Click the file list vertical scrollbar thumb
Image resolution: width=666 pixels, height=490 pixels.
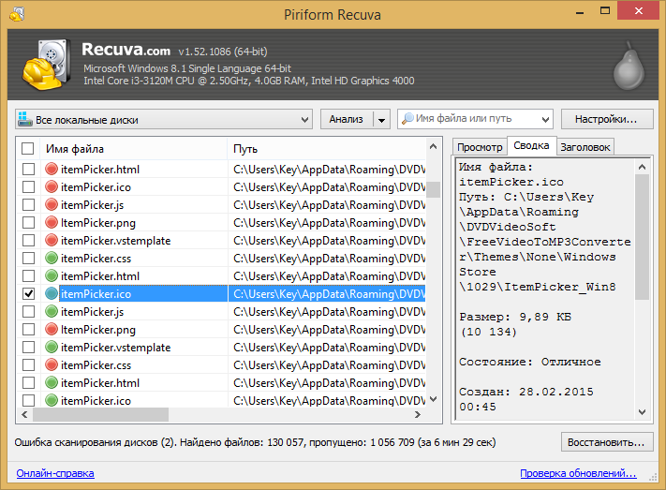point(434,189)
